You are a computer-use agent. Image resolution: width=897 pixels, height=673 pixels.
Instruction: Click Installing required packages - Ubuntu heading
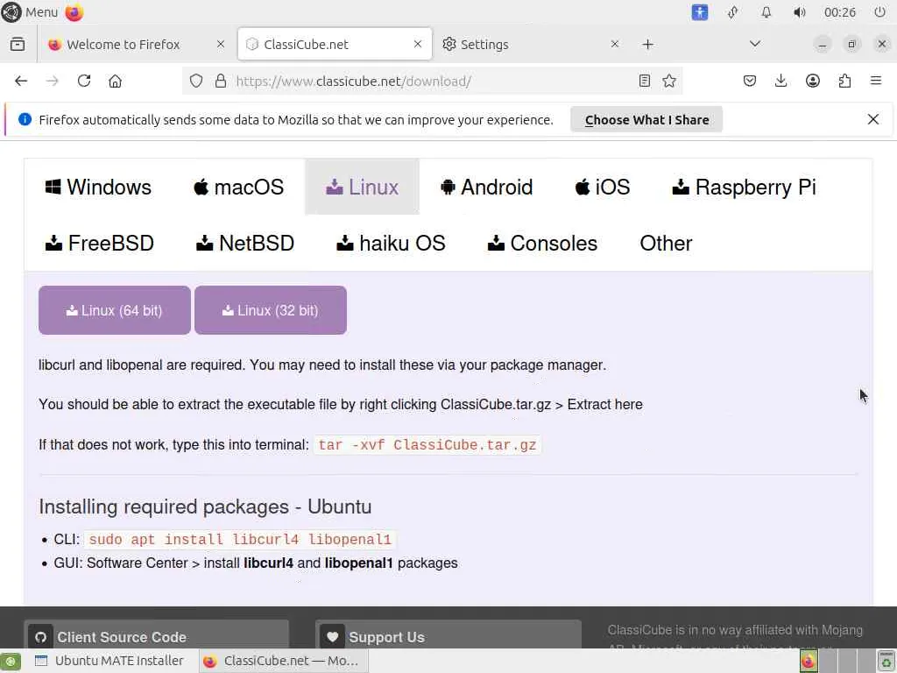tap(205, 507)
